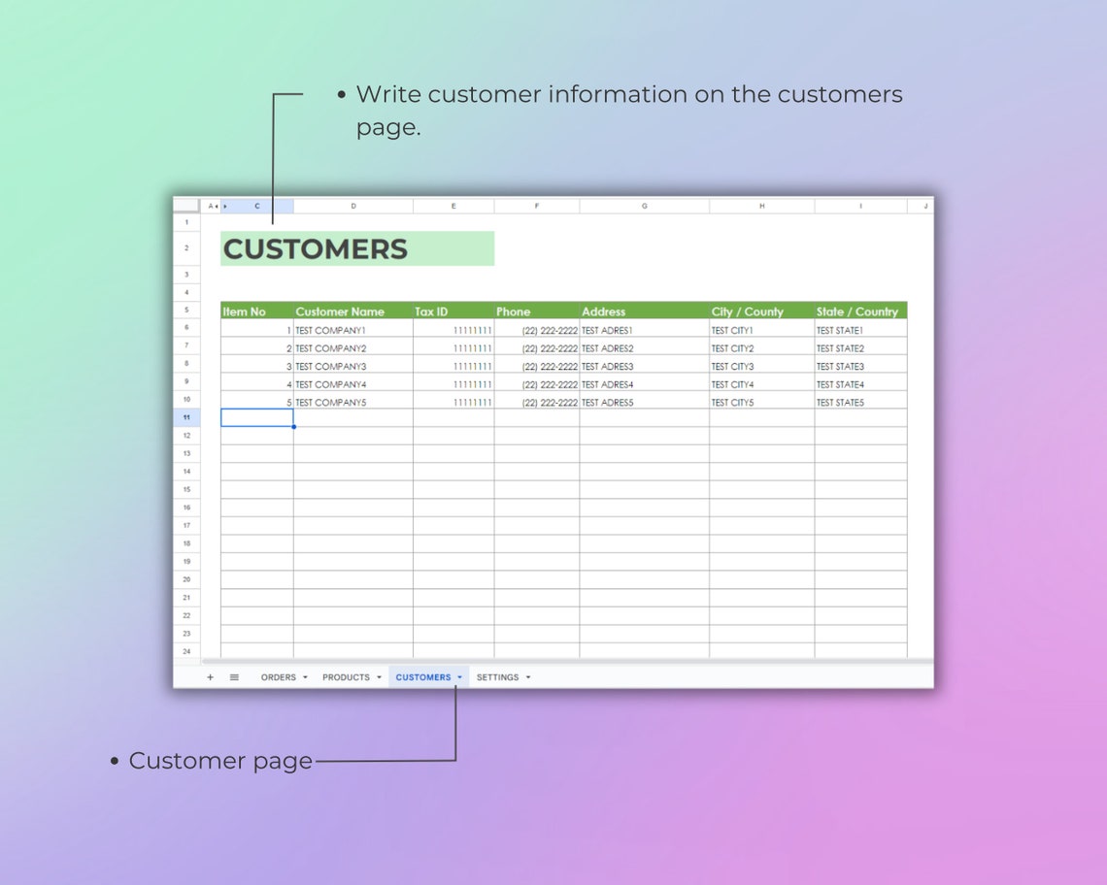Image resolution: width=1107 pixels, height=885 pixels.
Task: Open the PRODUCTS tab dropdown arrow
Action: tap(377, 676)
